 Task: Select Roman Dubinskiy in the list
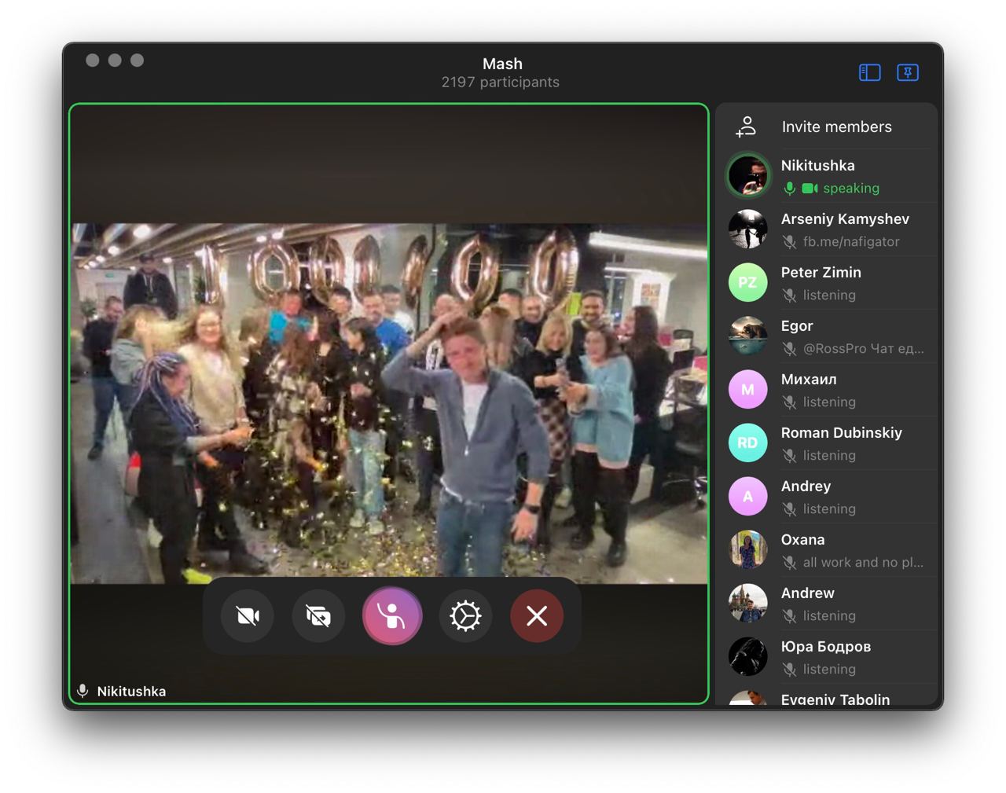pos(827,443)
